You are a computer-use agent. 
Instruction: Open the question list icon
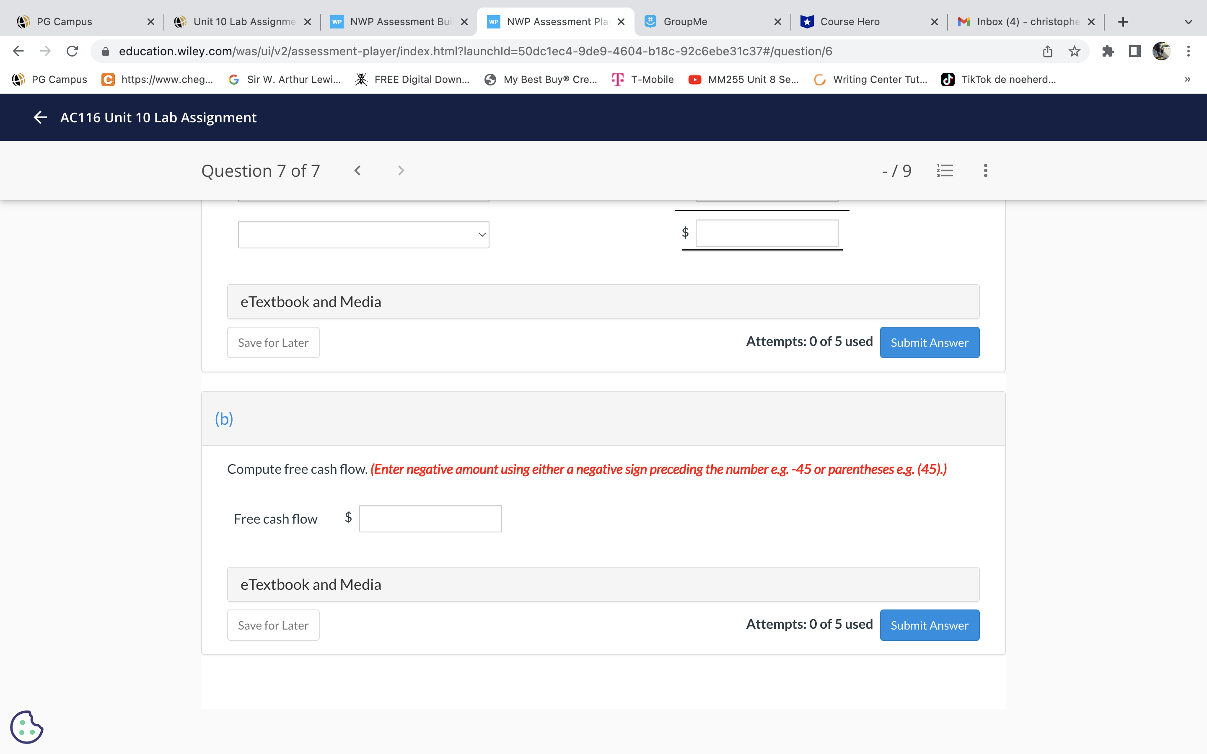(945, 170)
